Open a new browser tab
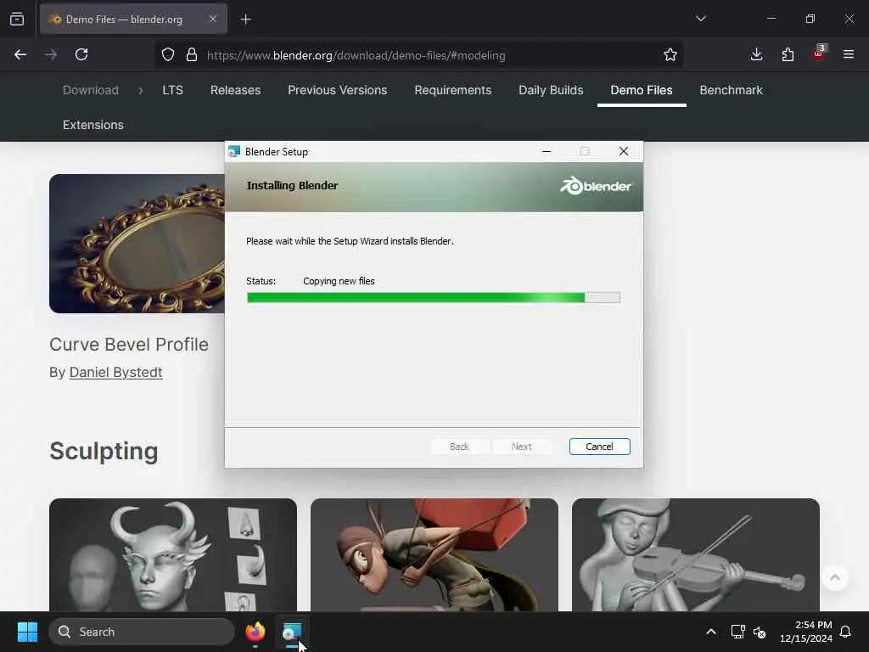Image resolution: width=869 pixels, height=652 pixels. click(x=245, y=20)
